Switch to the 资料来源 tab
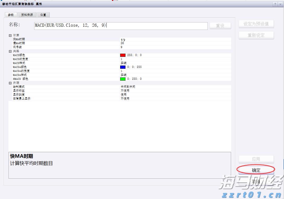Screen dimensions: 284x199 27,15
